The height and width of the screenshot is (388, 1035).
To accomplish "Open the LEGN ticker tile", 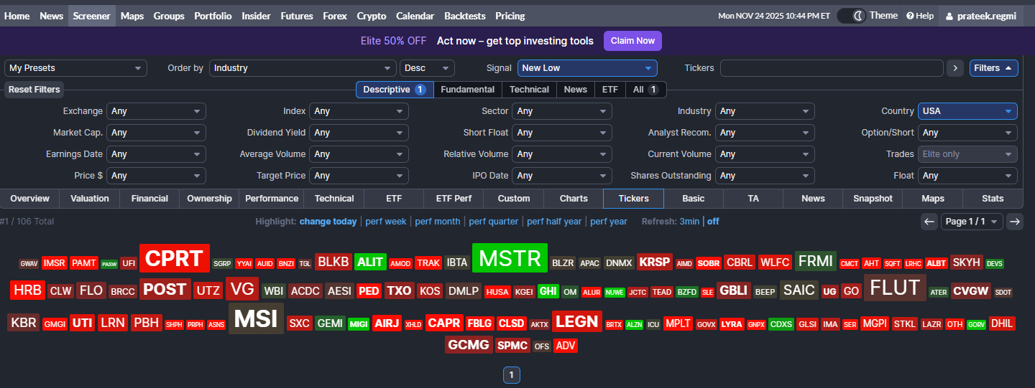I will pyautogui.click(x=576, y=322).
